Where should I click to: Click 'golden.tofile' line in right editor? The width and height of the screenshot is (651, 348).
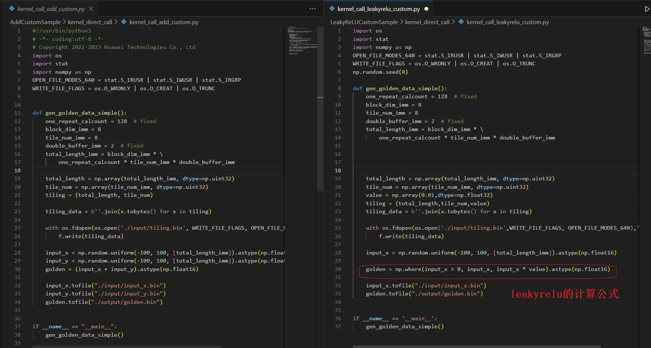point(424,293)
